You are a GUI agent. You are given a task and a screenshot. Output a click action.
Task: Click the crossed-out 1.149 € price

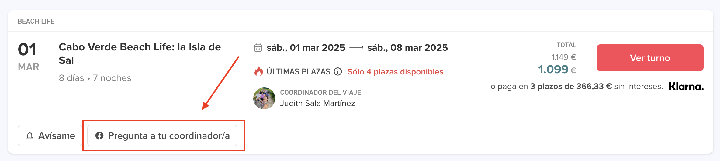click(564, 57)
